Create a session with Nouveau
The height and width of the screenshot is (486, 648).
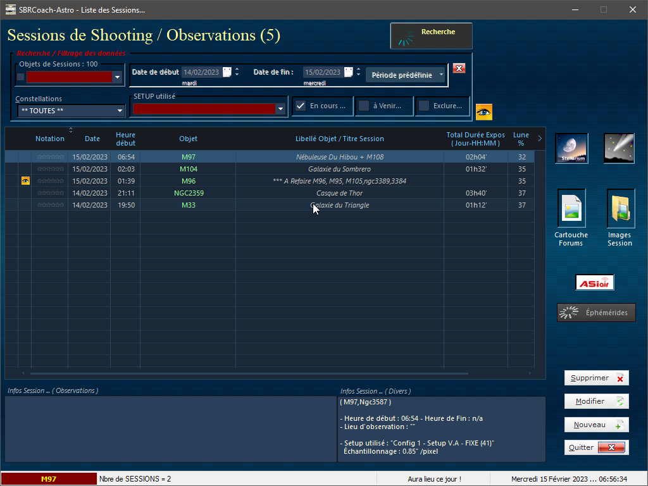pos(596,425)
